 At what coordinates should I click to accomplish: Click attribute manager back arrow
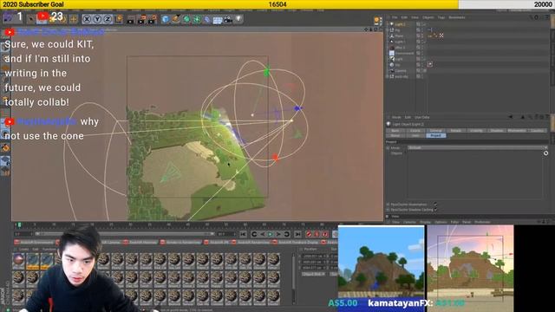[x=511, y=117]
